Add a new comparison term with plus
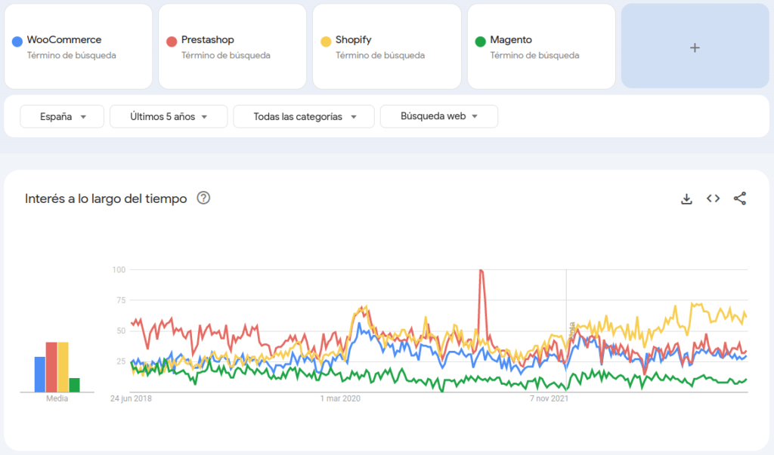The width and height of the screenshot is (774, 455). coord(695,46)
